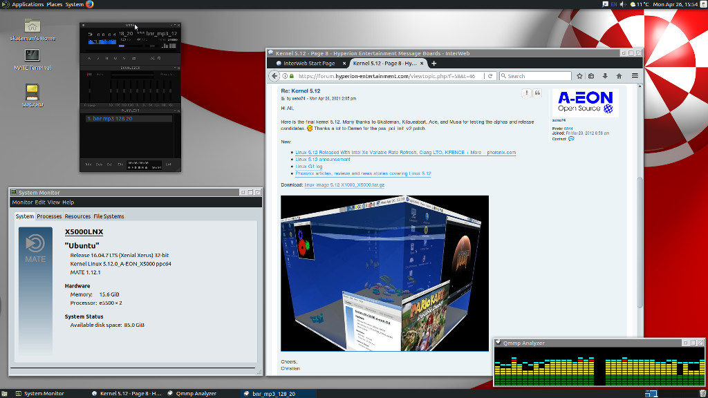
Task: Report this forum post exclamation icon
Action: click(526, 93)
